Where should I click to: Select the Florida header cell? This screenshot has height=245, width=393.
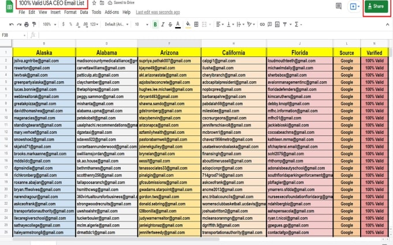299,52
